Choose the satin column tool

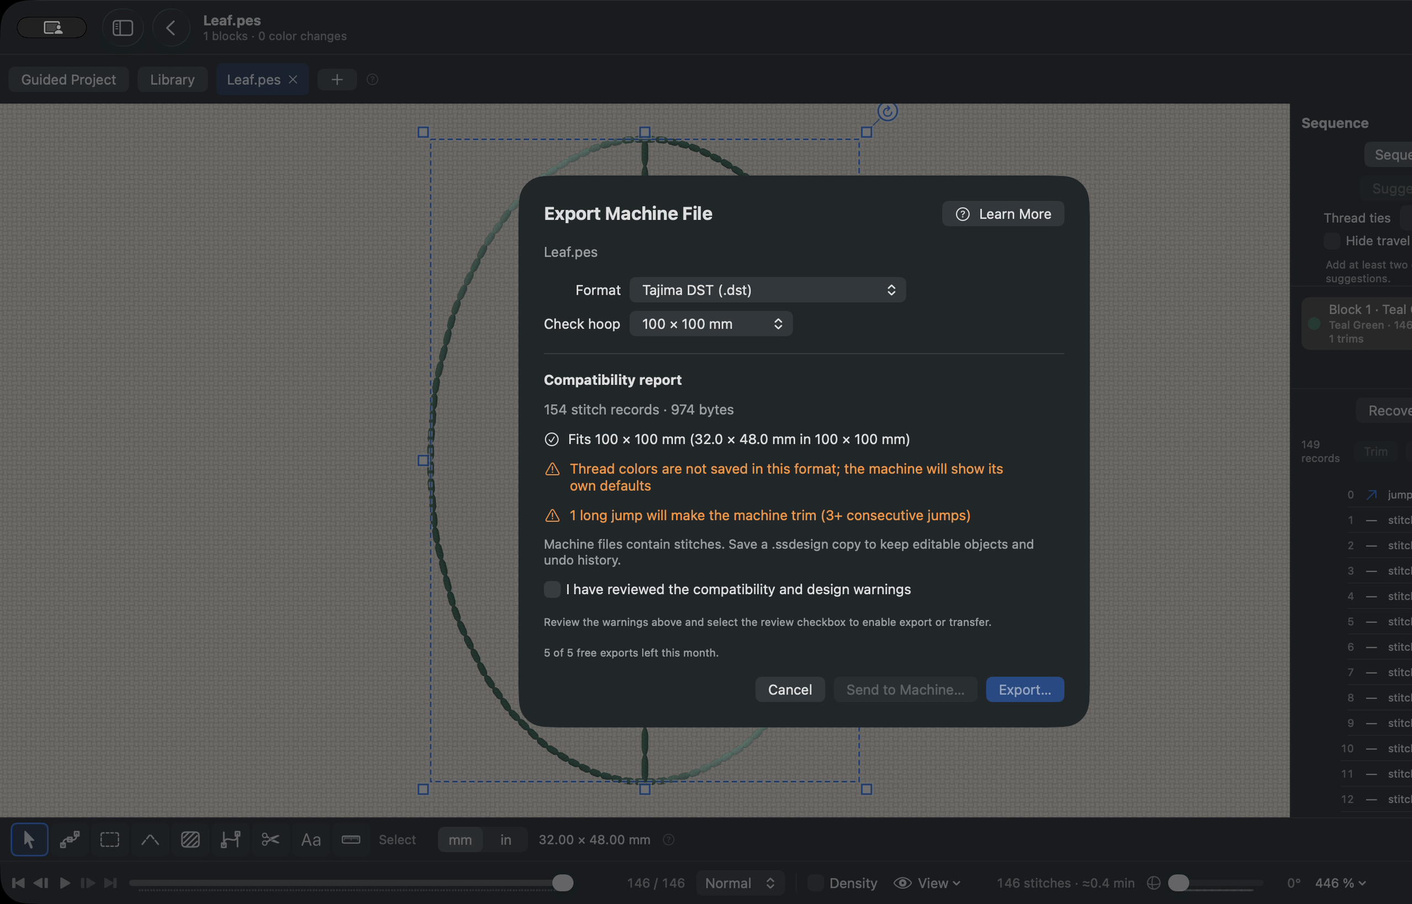(230, 840)
